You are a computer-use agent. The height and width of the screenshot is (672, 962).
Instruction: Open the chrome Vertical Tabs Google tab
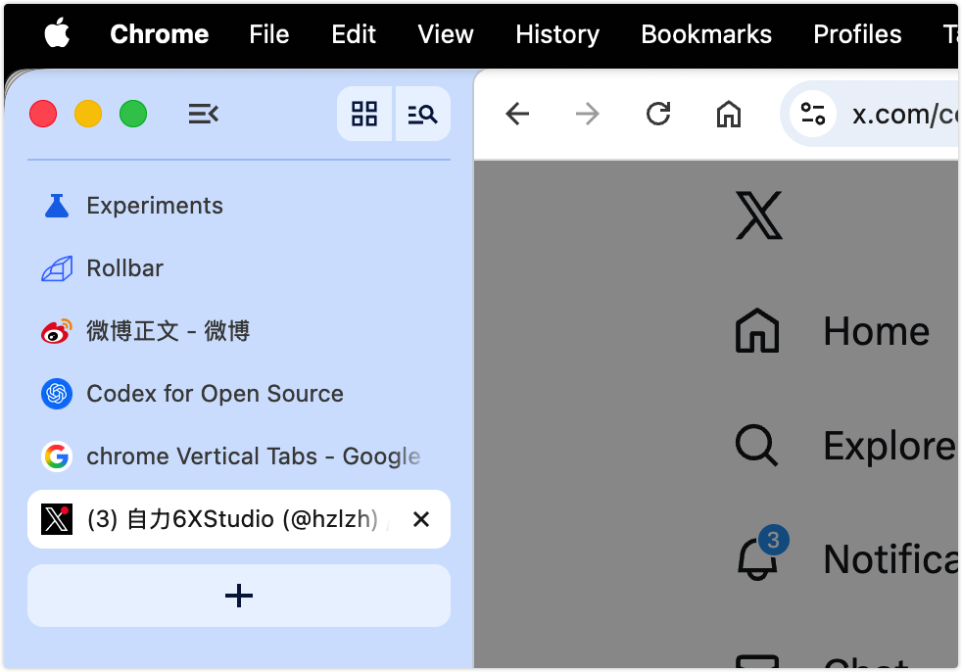point(253,456)
